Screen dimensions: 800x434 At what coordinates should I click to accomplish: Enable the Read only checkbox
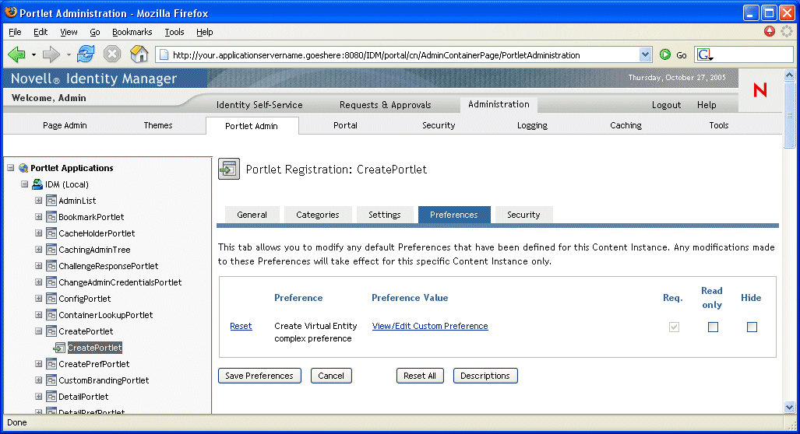click(713, 327)
